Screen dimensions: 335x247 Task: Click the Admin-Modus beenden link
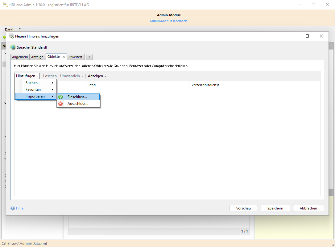click(168, 21)
